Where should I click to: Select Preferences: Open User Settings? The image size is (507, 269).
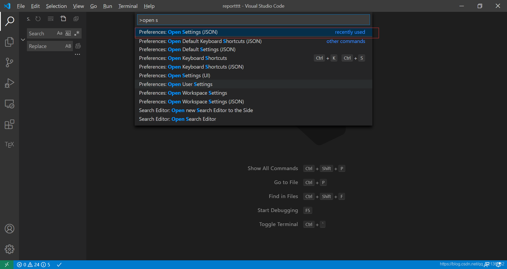pyautogui.click(x=253, y=84)
